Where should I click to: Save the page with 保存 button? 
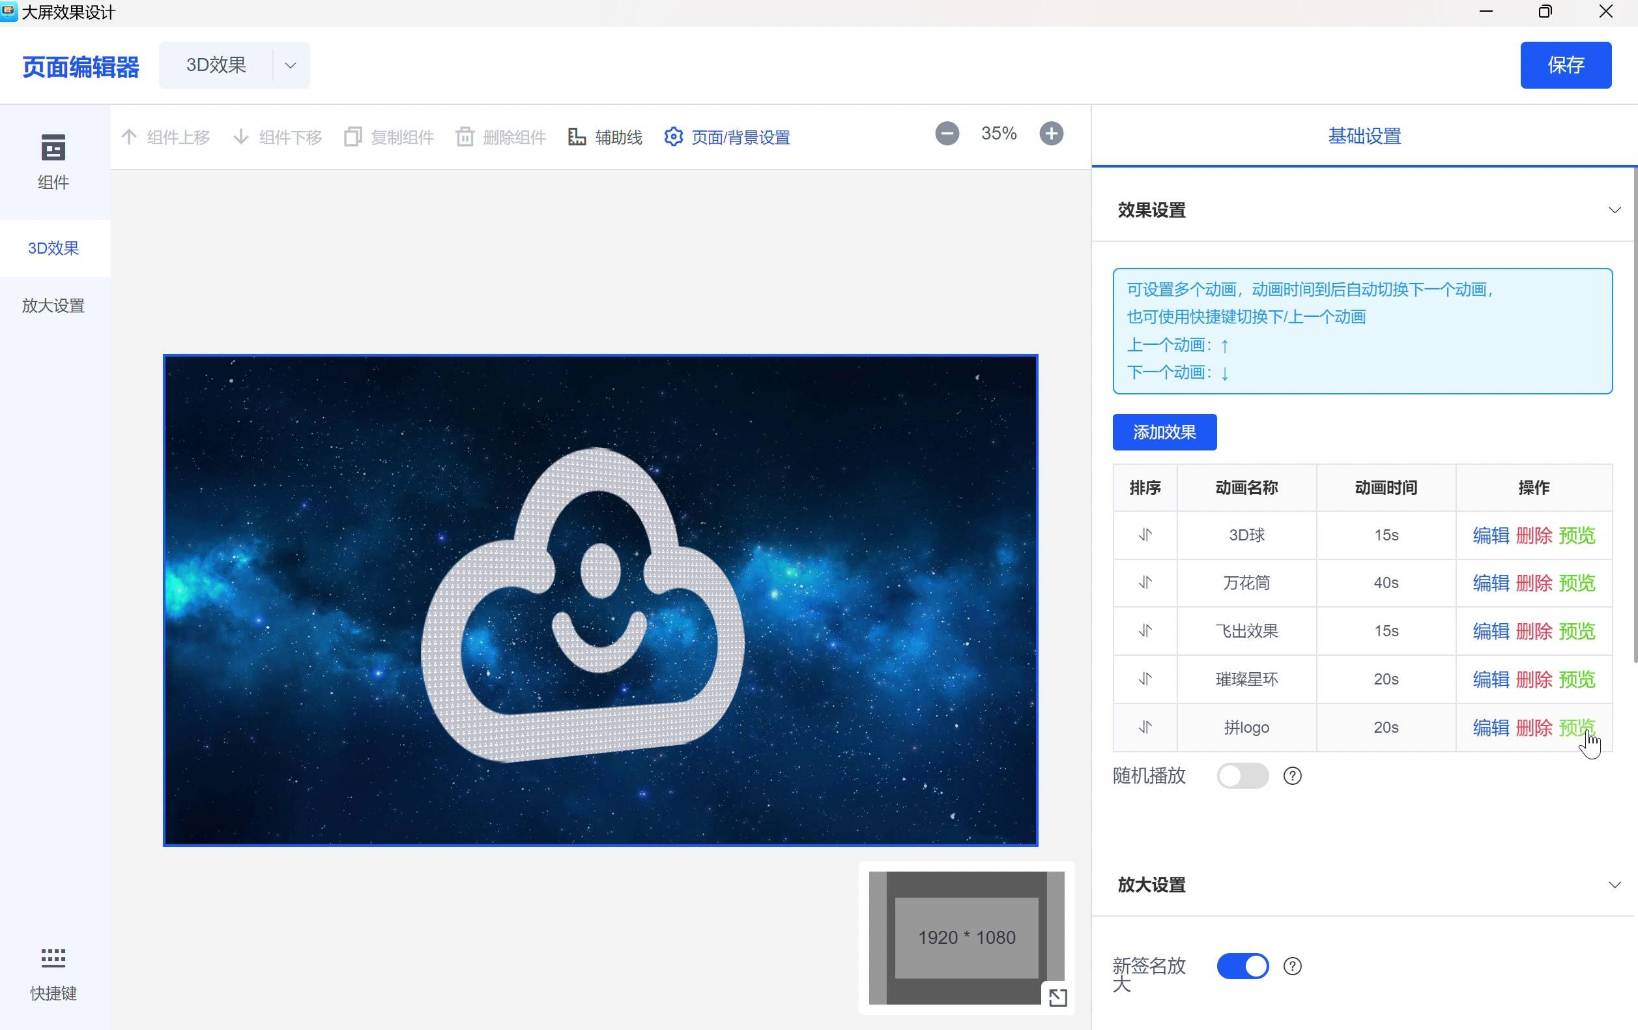coord(1565,65)
